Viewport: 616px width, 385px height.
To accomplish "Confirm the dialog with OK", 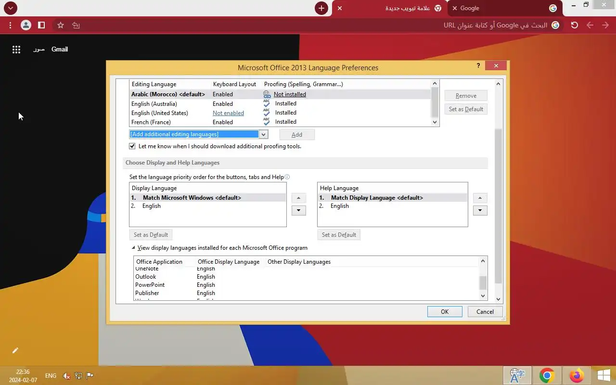I will (445, 311).
